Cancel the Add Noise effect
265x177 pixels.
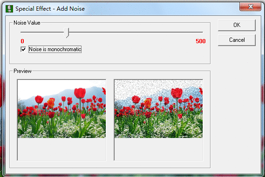(237, 40)
